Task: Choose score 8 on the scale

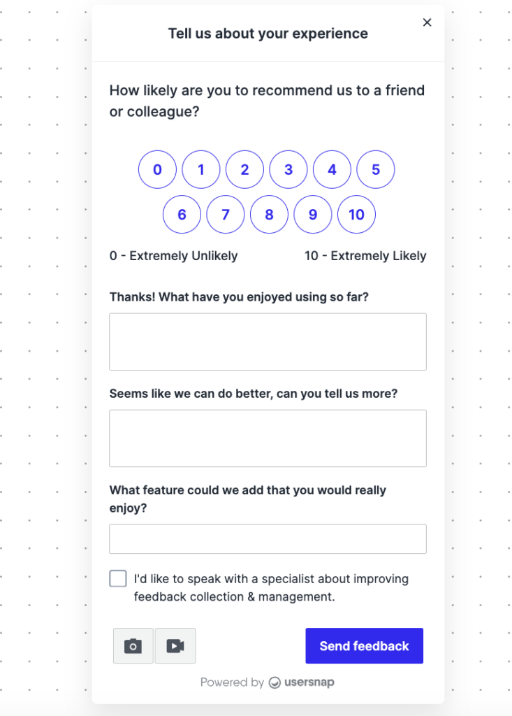Action: click(269, 214)
